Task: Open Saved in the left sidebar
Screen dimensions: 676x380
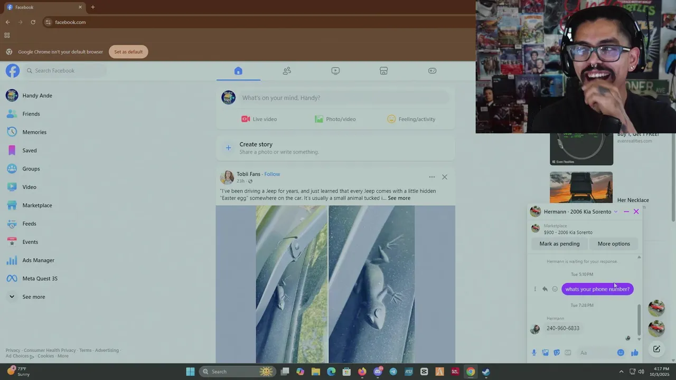Action: (30, 150)
